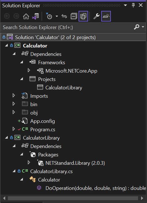
Task: Click the Calculator class icon
Action: (33, 179)
